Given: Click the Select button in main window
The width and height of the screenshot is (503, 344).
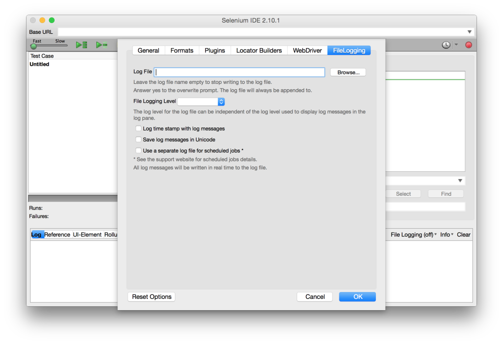Looking at the screenshot, I should pos(403,194).
